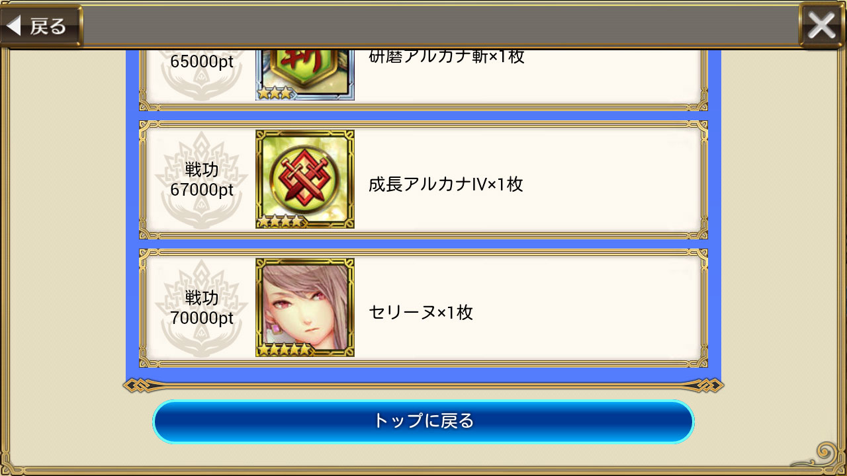Click the トップに戻る blue button
Screen dimensions: 847x476
423,421
